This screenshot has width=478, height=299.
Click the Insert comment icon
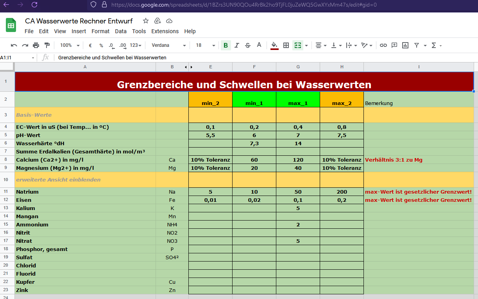(394, 45)
